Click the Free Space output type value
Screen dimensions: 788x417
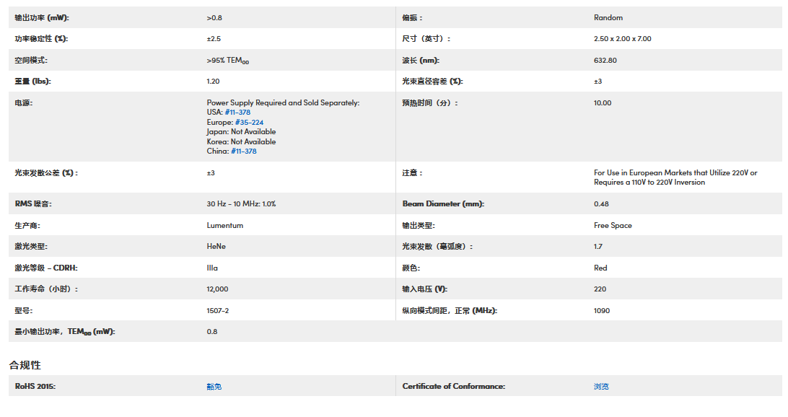point(613,225)
